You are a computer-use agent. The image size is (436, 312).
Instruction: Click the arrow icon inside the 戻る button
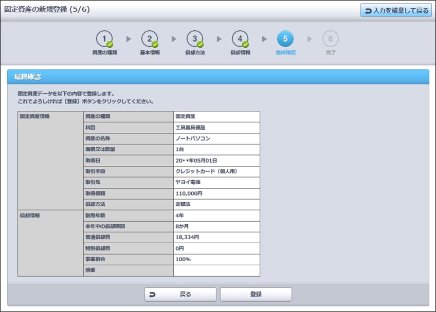[152, 295]
